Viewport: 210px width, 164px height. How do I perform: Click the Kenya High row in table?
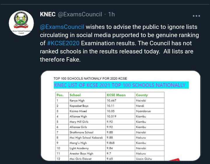77,101
